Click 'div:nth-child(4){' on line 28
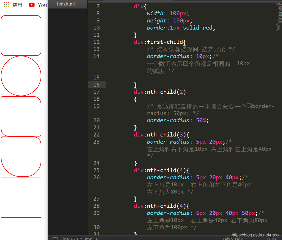282x240 pixels. [x=162, y=206]
